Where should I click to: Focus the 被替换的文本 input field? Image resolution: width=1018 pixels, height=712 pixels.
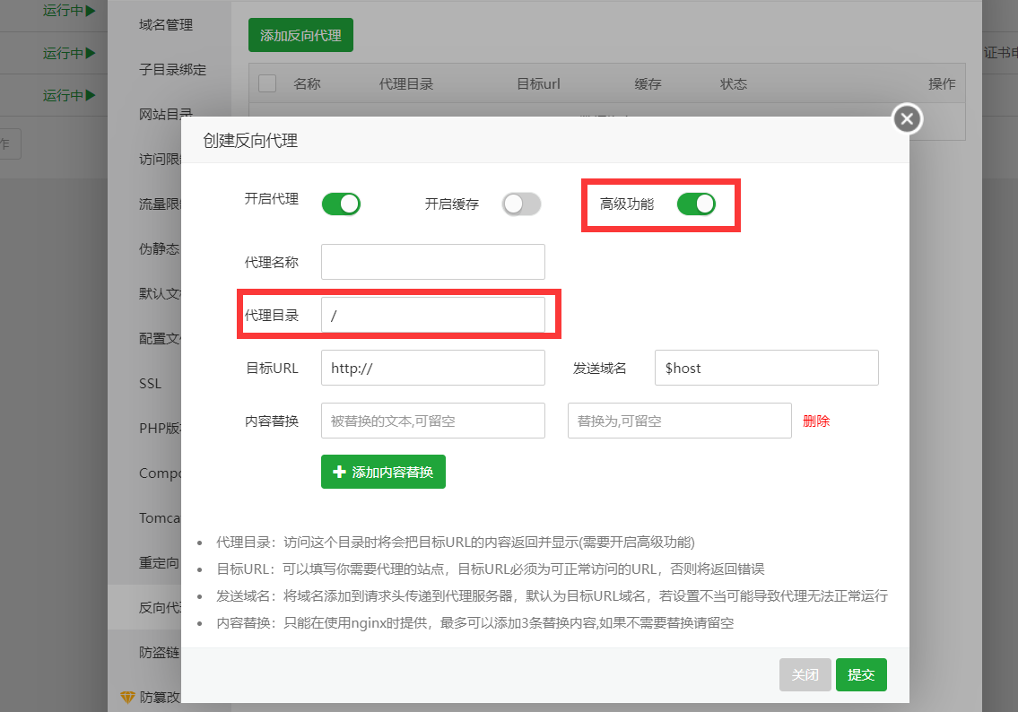433,421
